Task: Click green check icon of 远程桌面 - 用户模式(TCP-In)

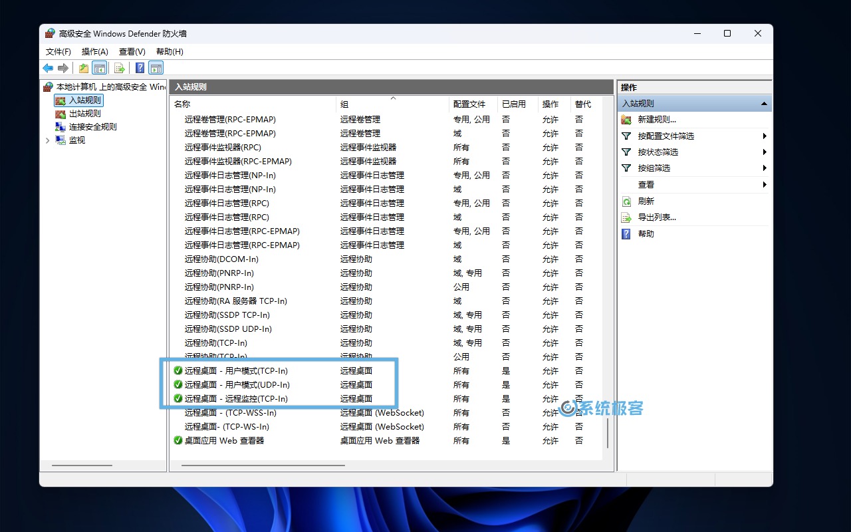Action: point(178,370)
